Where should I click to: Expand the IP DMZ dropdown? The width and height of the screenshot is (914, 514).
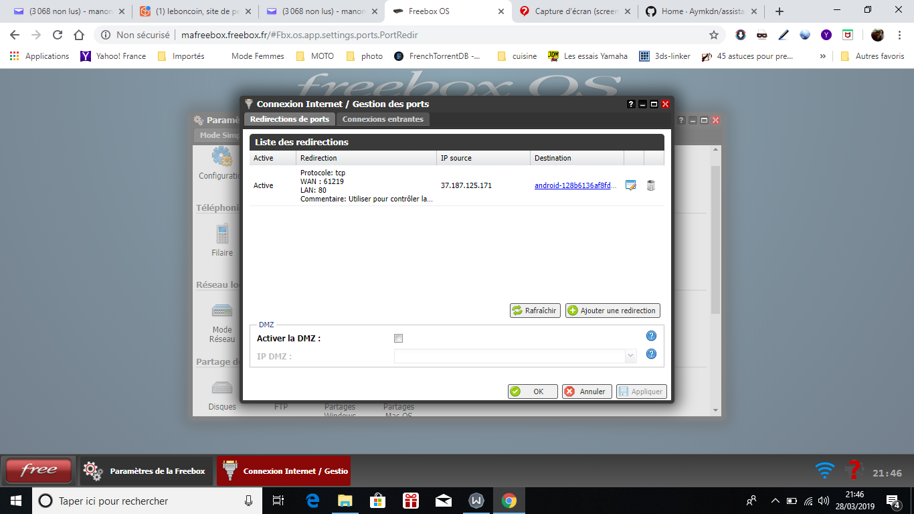click(x=629, y=355)
